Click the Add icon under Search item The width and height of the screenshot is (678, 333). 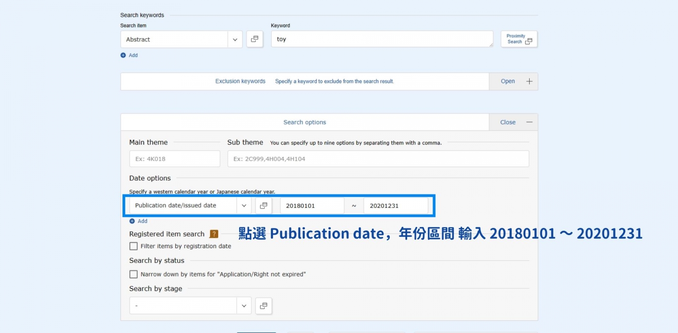123,55
